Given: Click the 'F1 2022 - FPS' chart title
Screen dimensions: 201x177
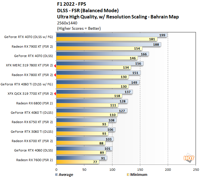Looking at the screenshot, I should pyautogui.click(x=72, y=4).
